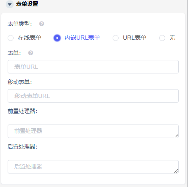The width and height of the screenshot is (188, 187).
Task: Select the 内嵌URL表单 radio option
Action: (x=57, y=38)
